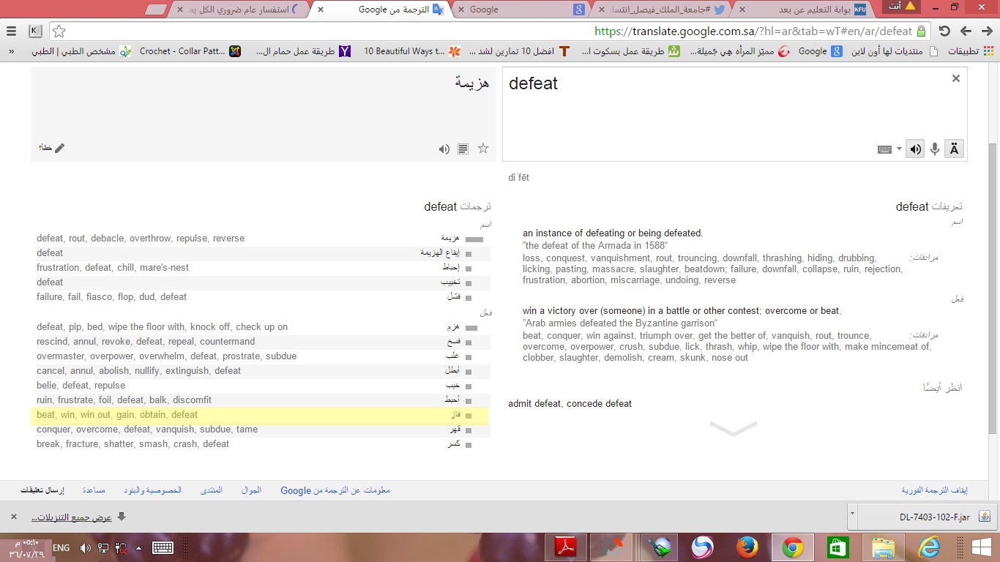Open the virtual keyboard input tool
This screenshot has width=1000, height=562.
coord(884,149)
